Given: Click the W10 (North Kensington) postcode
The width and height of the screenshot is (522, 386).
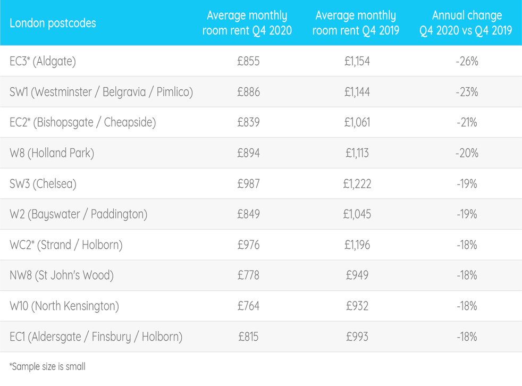Looking at the screenshot, I should [x=64, y=307].
